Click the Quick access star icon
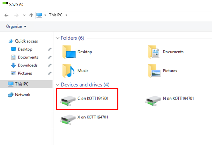Viewport: 212px width, 145px height. (11, 41)
